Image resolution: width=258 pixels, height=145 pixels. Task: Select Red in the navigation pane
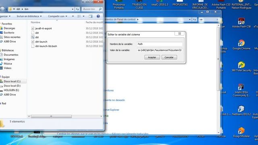(x=4, y=104)
